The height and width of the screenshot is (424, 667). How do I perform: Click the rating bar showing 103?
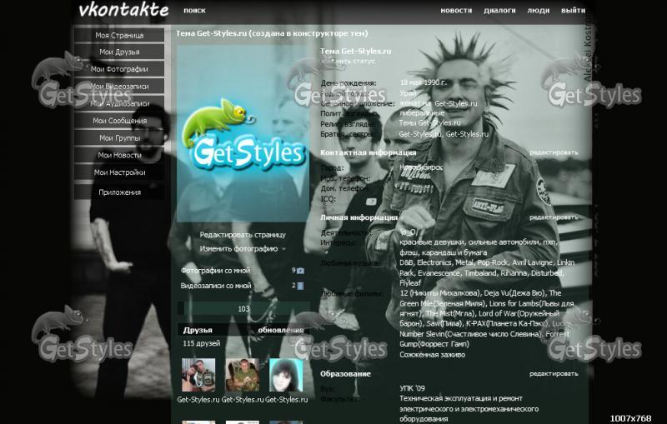243,309
